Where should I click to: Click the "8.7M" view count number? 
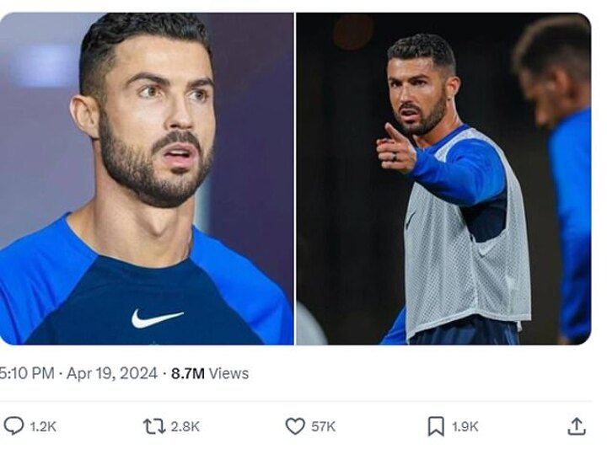tap(187, 373)
